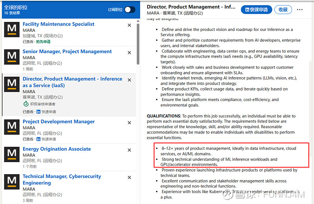The width and height of the screenshot is (314, 204).
Task: Click the 3 周前 posting date
Action: (28, 200)
